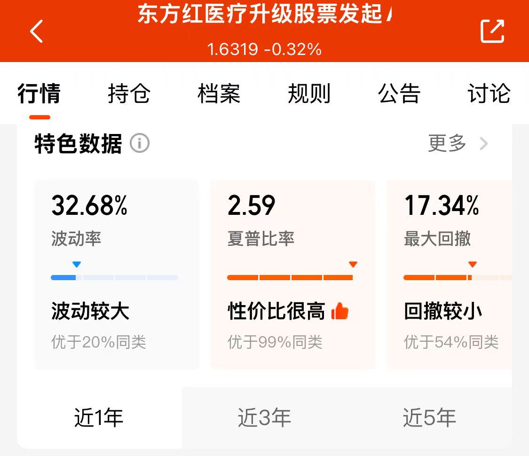The image size is (529, 456).
Task: Switch to the 近3年 period
Action: pos(264,417)
